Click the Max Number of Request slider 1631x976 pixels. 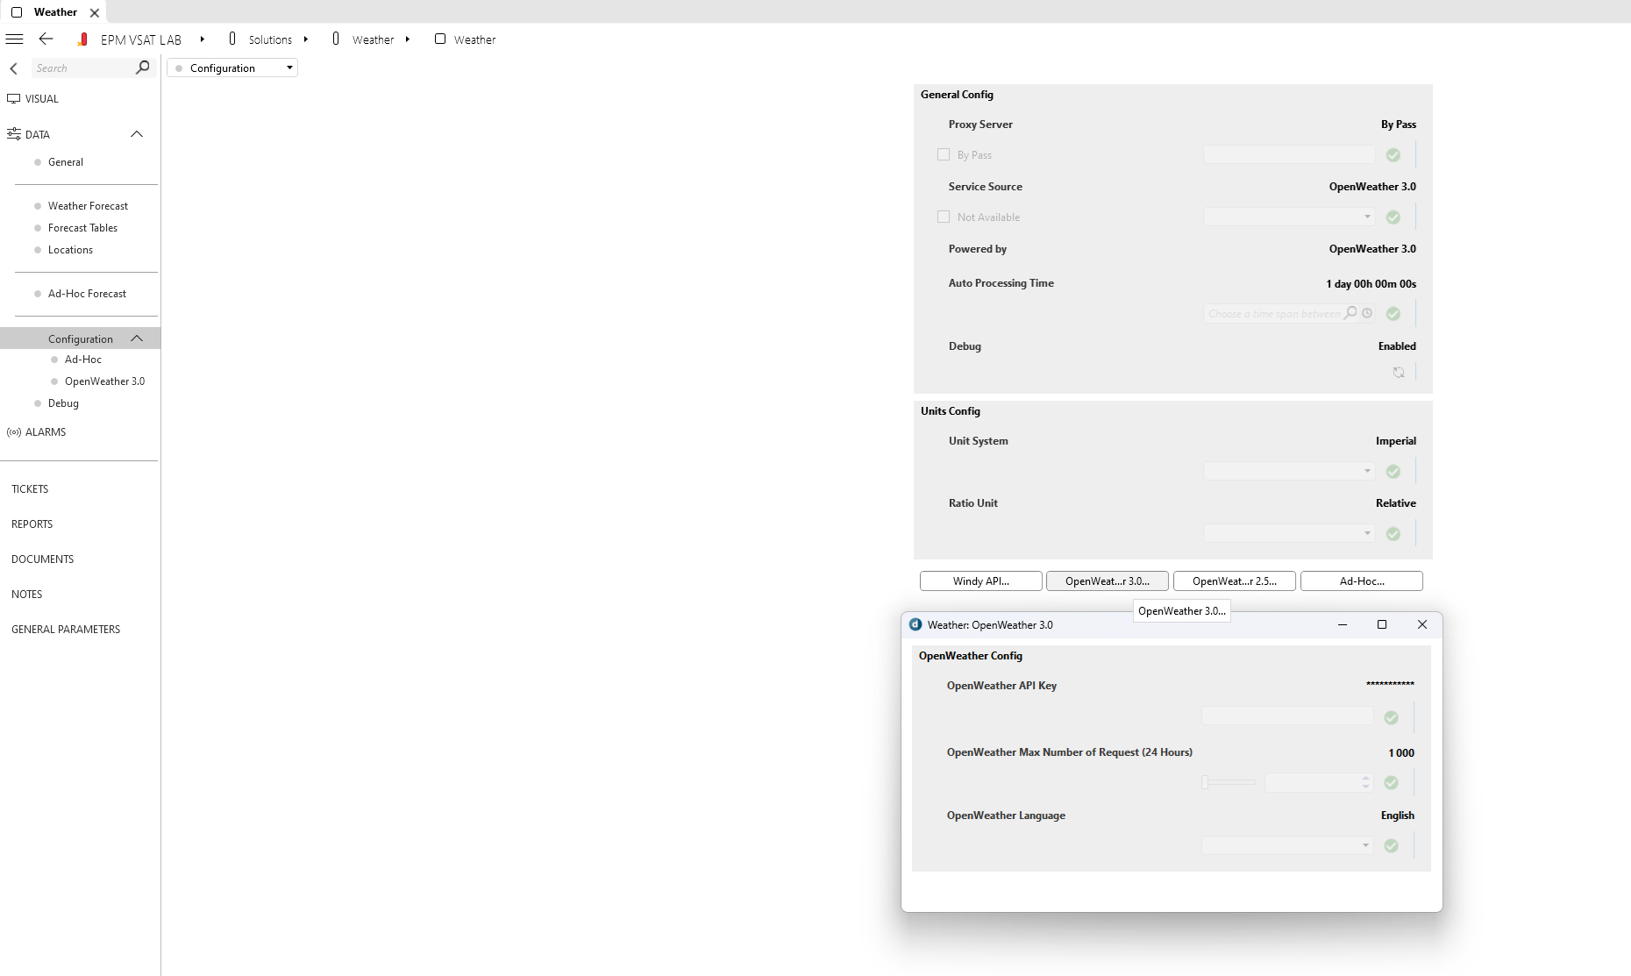point(1229,782)
